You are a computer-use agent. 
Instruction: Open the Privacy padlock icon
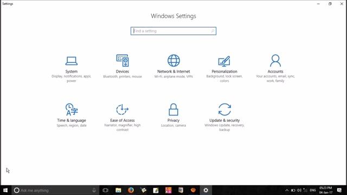pos(173,109)
